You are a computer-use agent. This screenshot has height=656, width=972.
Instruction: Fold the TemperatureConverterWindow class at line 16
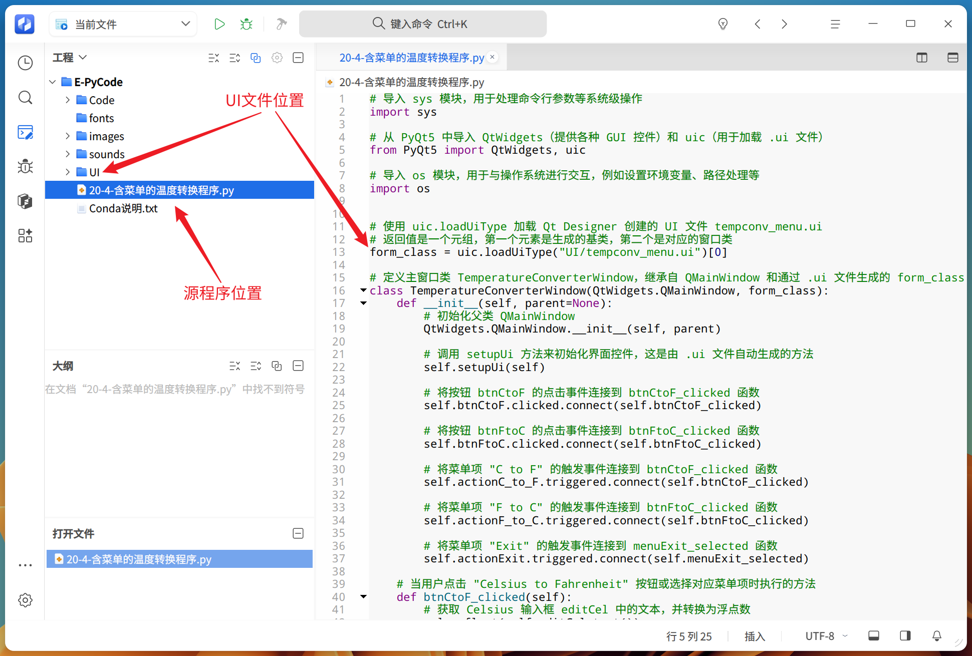pyautogui.click(x=363, y=290)
